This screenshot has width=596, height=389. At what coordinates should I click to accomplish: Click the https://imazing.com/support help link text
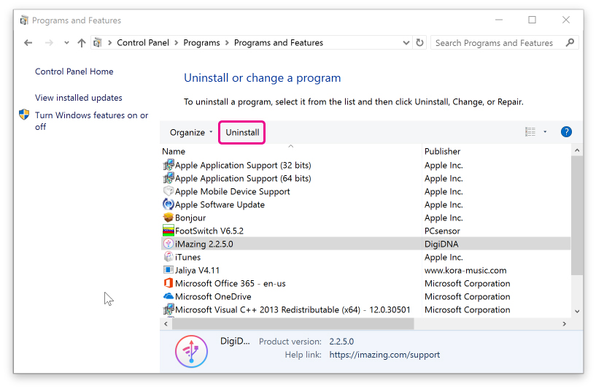coord(384,355)
